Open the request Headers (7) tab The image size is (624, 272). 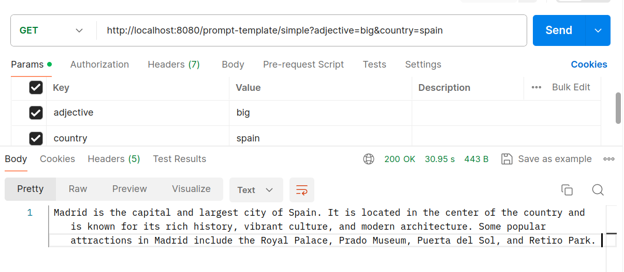point(173,65)
